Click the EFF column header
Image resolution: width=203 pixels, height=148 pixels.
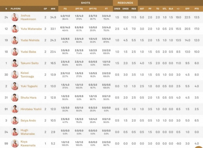[x=187, y=9]
